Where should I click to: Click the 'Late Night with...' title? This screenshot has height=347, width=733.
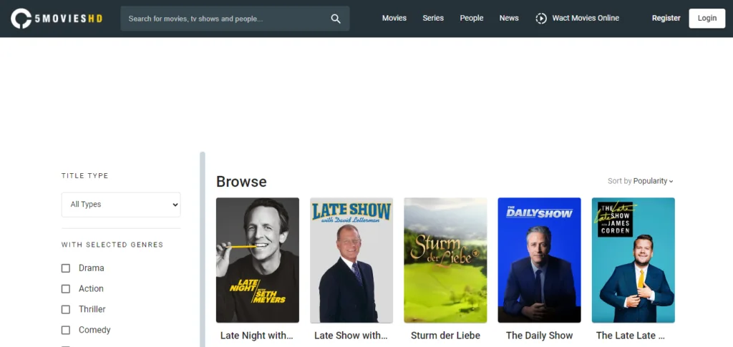pos(257,336)
